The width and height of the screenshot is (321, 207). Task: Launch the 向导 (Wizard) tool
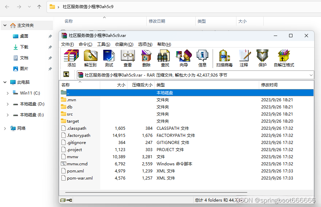point(184,58)
